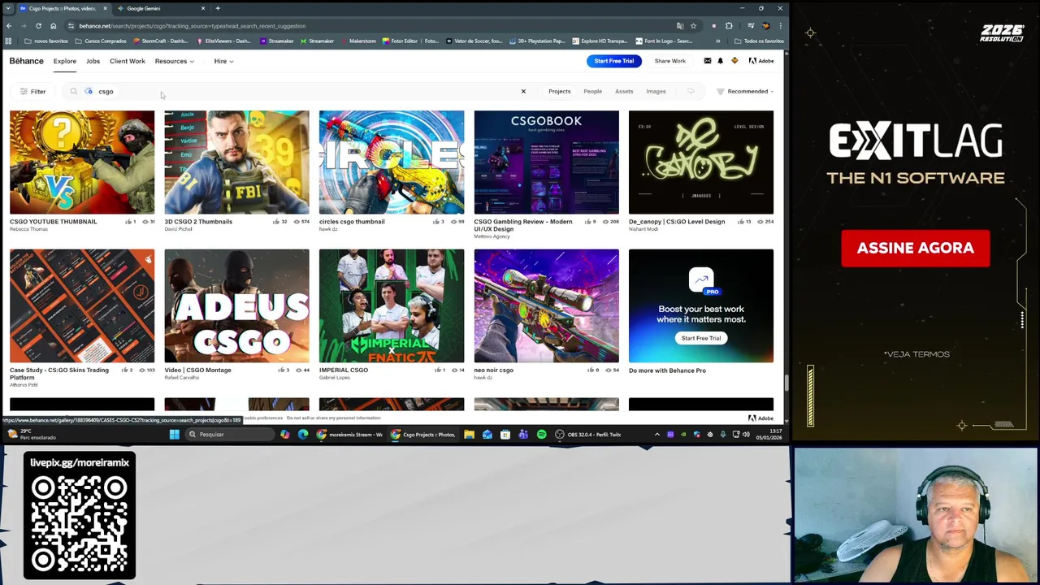Open the 'Todos os favoritos' bookmarks folder
1040x585 pixels.
coord(759,41)
